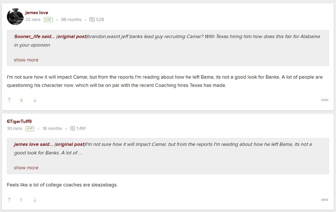Go to Sooner_life's original post link

pos(72,37)
